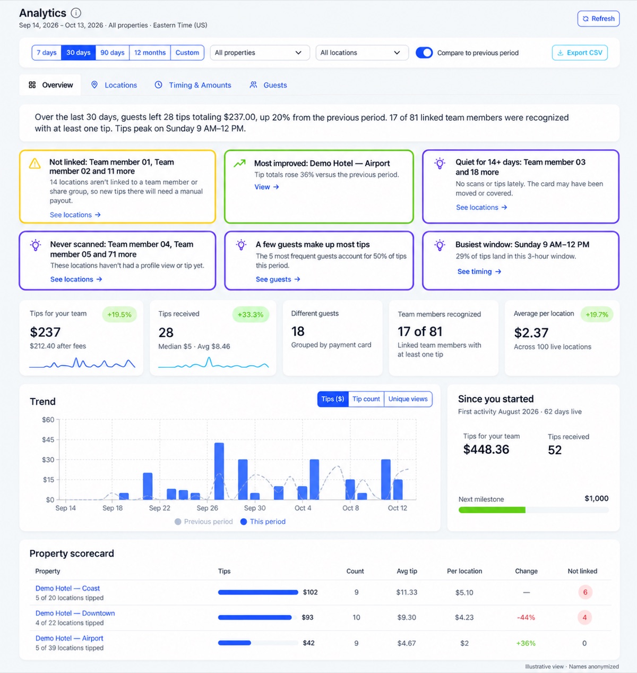Image resolution: width=637 pixels, height=673 pixels.
Task: Click the +33.3% change badge
Action: click(251, 314)
